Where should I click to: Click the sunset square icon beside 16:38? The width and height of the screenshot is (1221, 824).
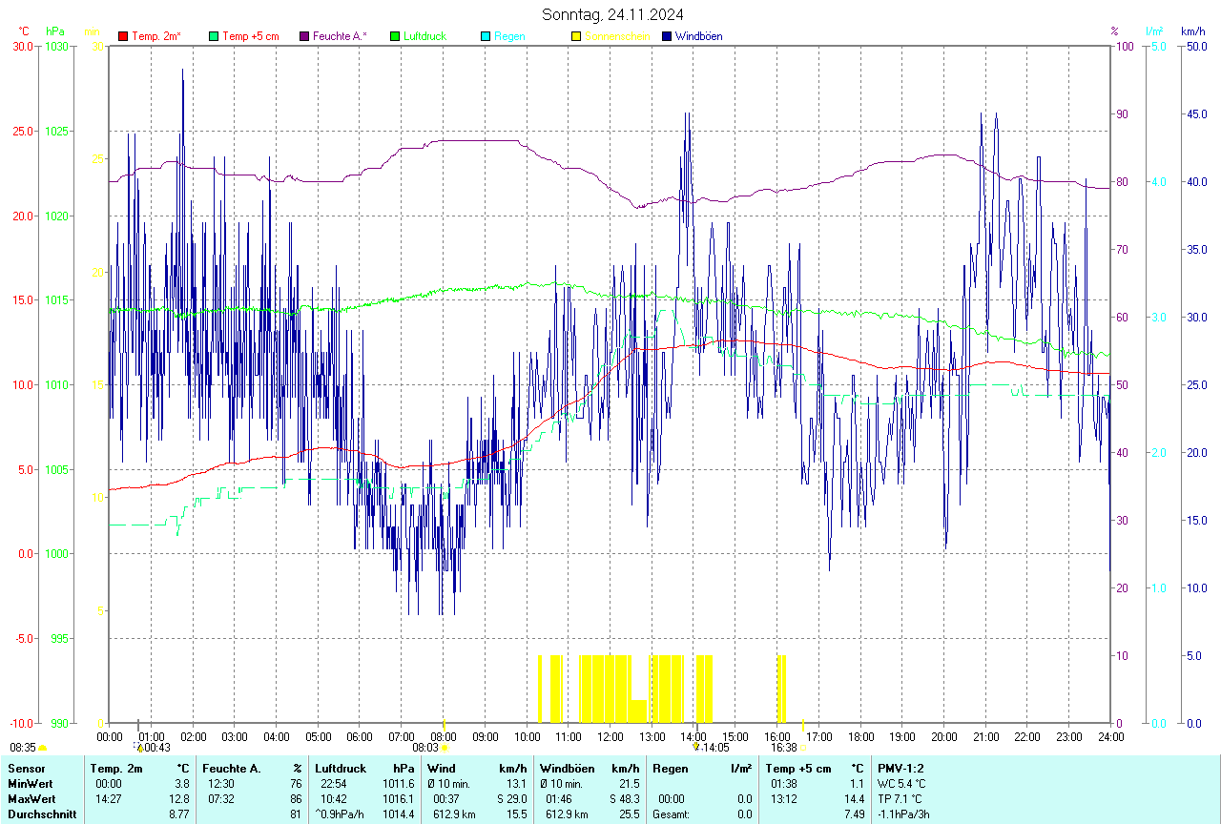tap(804, 749)
